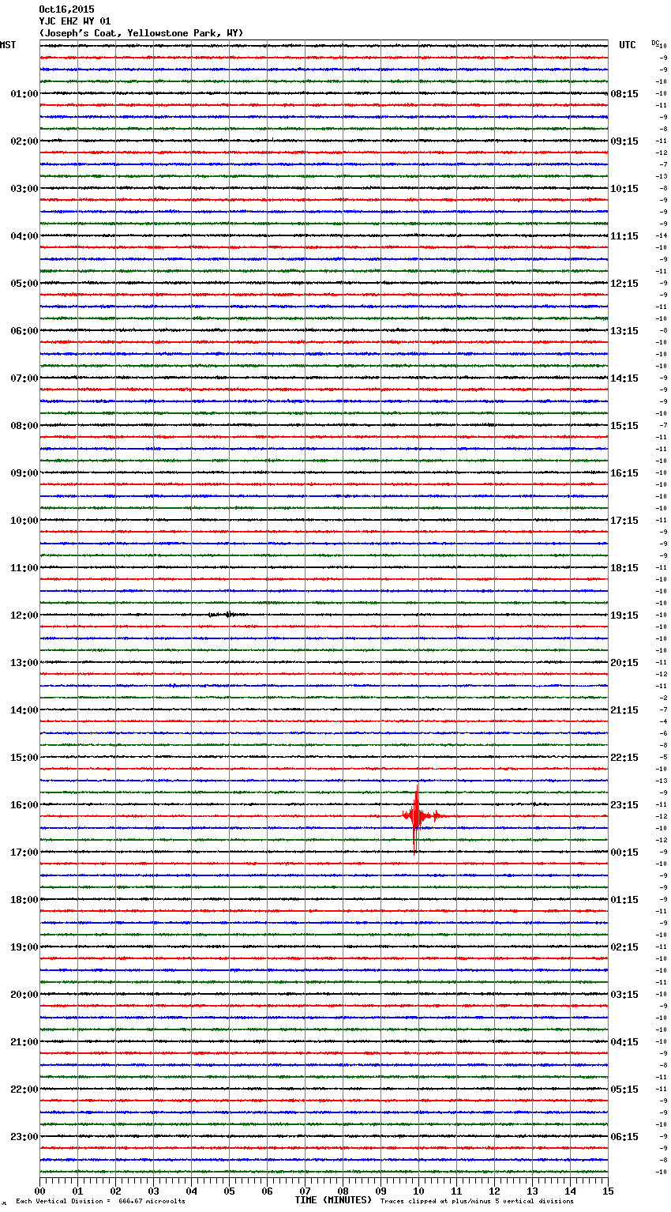Select the station code 'YJC EHZ WY 01'
This screenshot has height=1212, width=671.
tap(75, 21)
